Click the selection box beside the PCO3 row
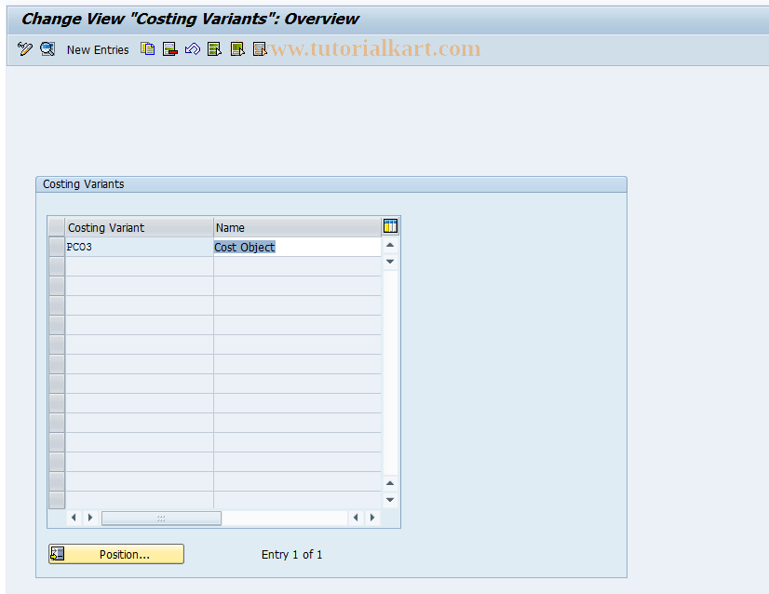769x594 pixels. pyautogui.click(x=56, y=246)
